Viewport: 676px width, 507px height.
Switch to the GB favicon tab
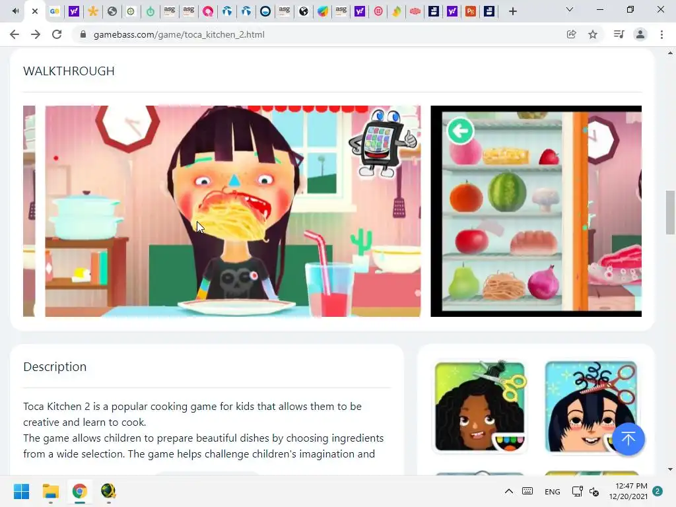[54, 11]
